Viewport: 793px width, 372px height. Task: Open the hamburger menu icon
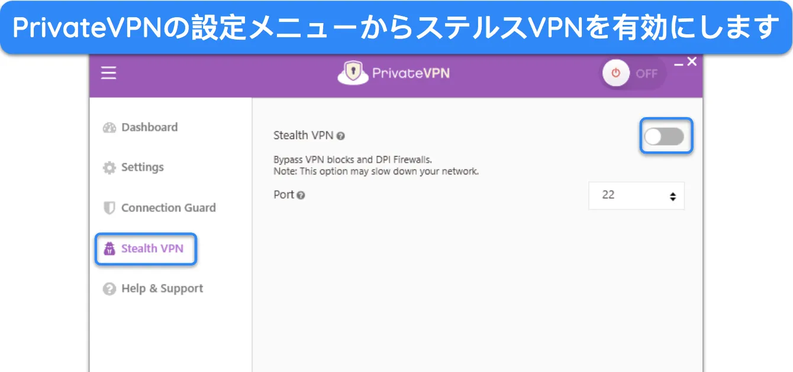108,73
